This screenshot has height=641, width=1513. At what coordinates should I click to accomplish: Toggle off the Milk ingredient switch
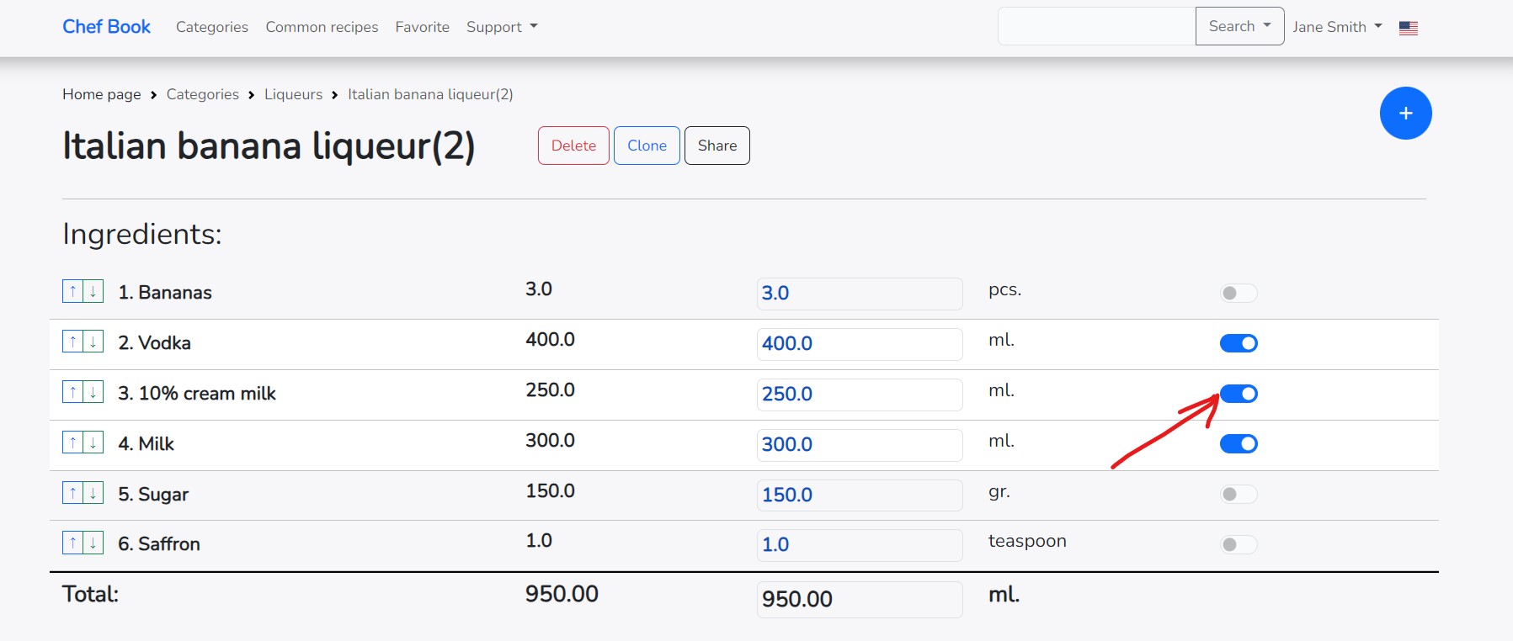[x=1238, y=443]
